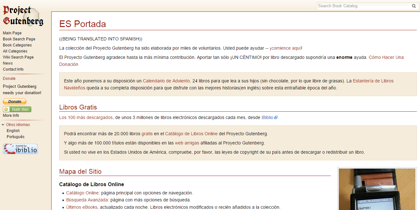The height and width of the screenshot is (210, 420).
Task: Open Catálogo de Libros Online link
Action: tap(191, 134)
